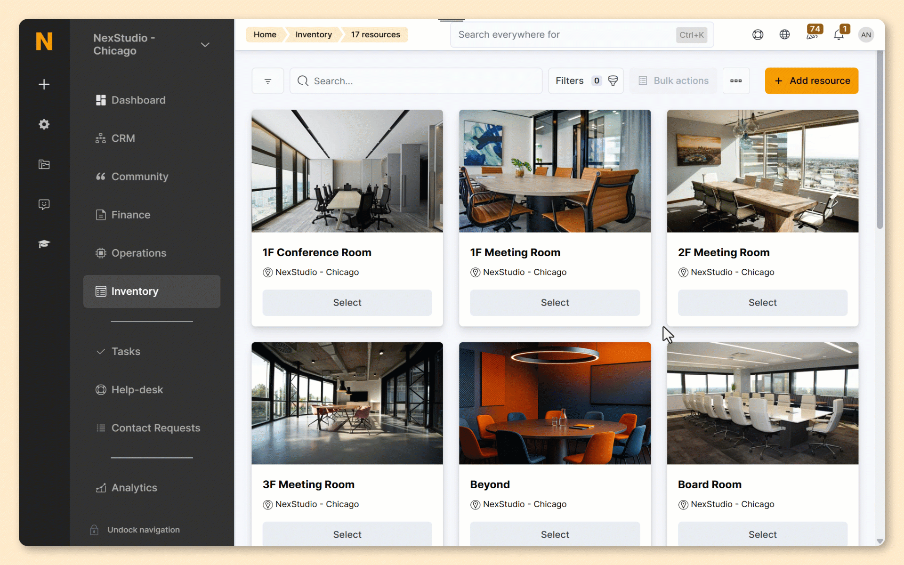The height and width of the screenshot is (565, 904).
Task: Open 1F Meeting Room photo
Action: pos(555,171)
